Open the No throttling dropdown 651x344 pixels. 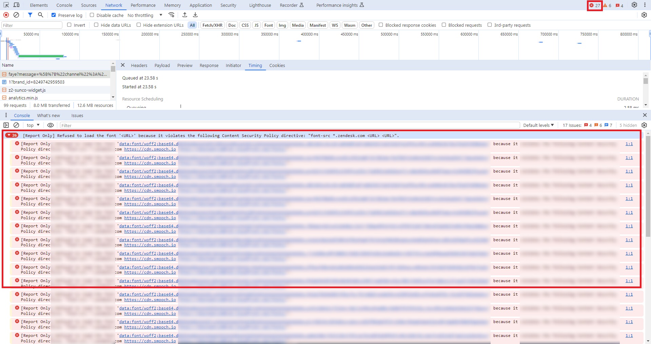tap(145, 15)
